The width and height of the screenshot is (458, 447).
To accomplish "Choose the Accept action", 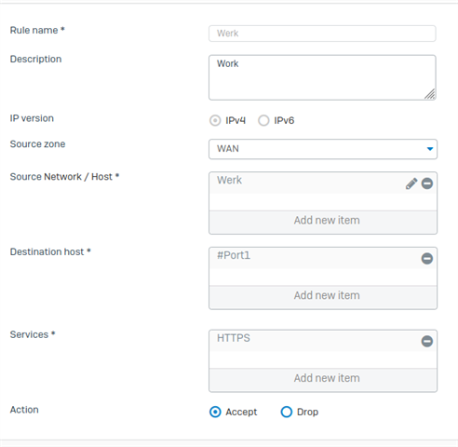I will 215,412.
